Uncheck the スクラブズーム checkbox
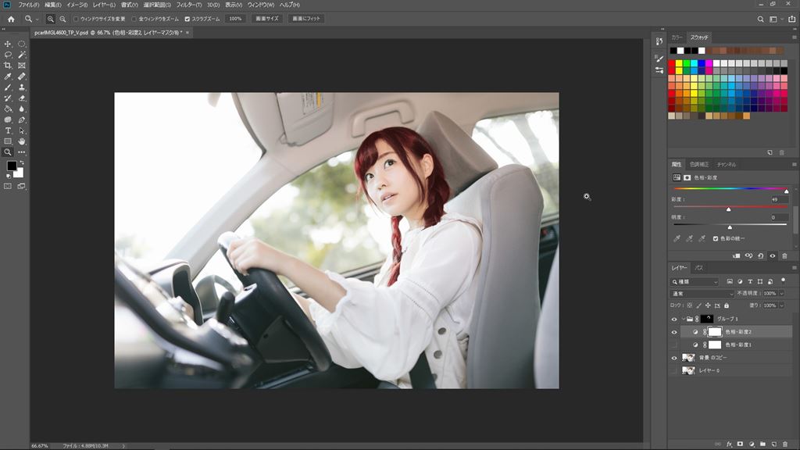Screen dimensions: 800x450 click(x=187, y=19)
